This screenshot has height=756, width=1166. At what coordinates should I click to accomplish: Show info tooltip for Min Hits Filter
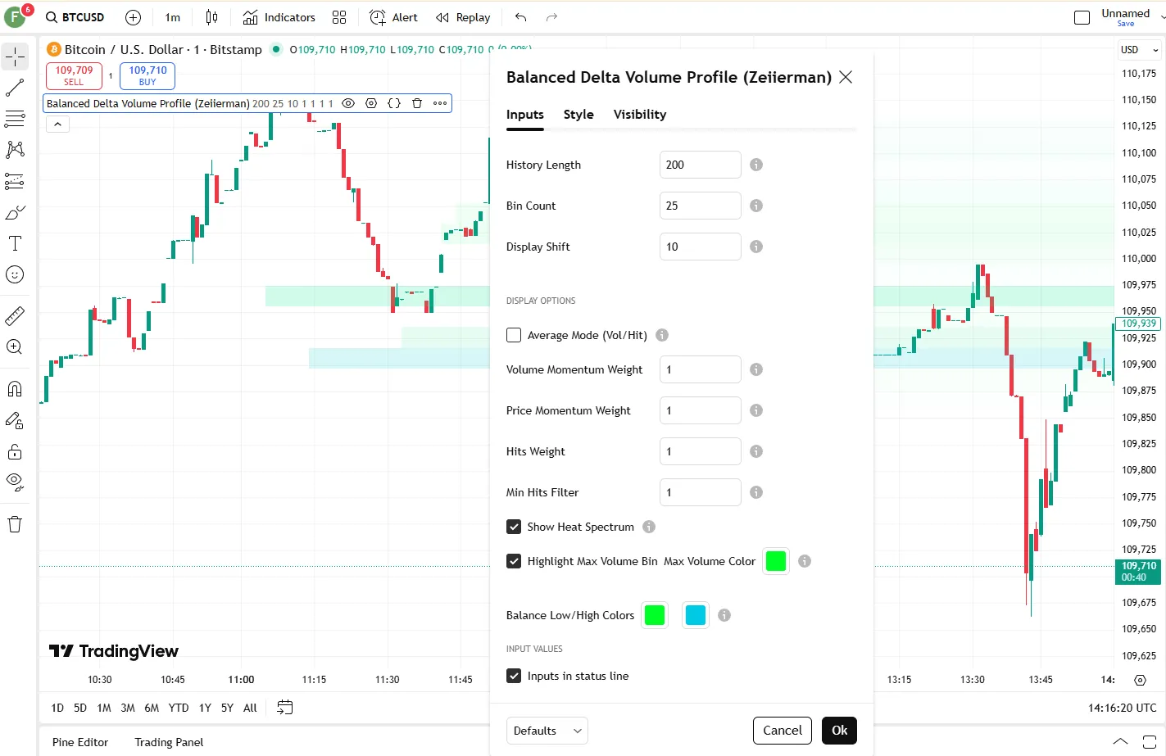coord(756,492)
